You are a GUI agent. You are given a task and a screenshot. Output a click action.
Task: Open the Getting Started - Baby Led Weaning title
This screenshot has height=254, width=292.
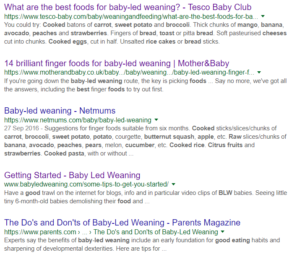(x=72, y=175)
